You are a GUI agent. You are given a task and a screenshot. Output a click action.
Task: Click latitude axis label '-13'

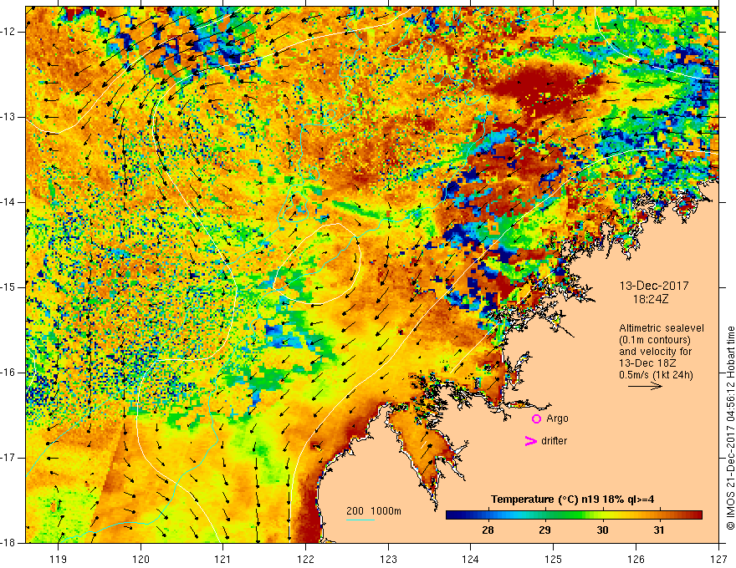[x=9, y=117]
